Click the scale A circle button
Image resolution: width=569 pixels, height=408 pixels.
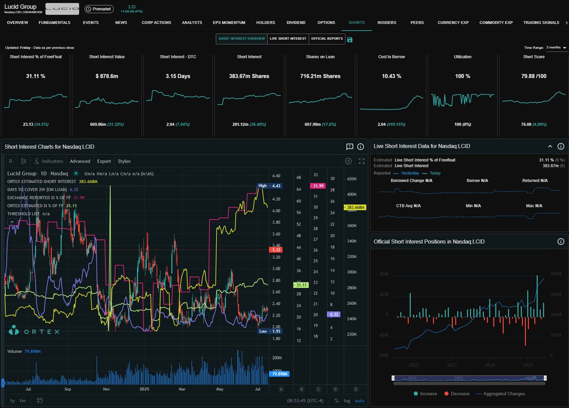point(281,389)
